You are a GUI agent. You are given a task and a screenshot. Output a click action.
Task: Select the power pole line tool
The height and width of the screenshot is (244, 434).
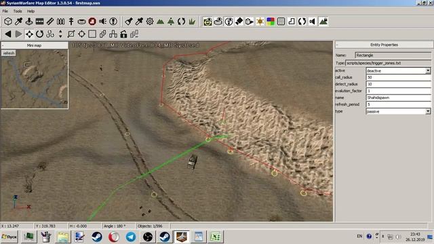click(x=71, y=21)
